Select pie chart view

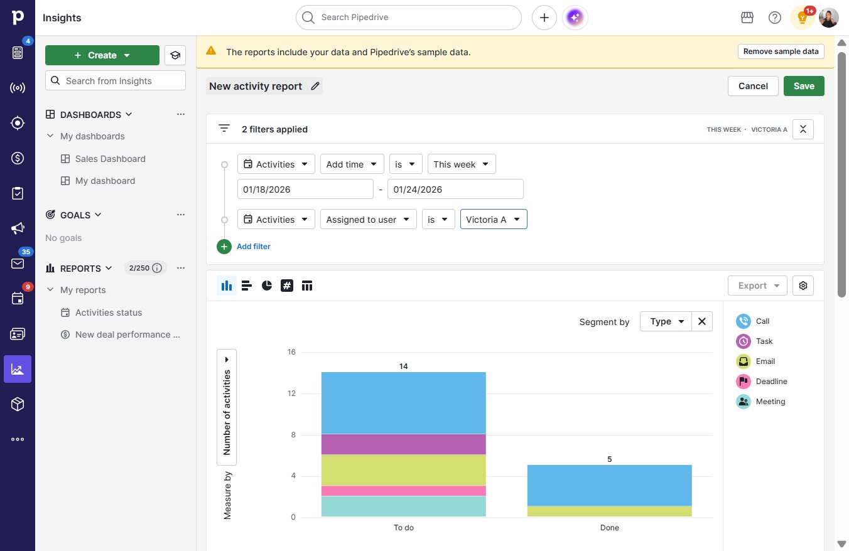point(267,286)
